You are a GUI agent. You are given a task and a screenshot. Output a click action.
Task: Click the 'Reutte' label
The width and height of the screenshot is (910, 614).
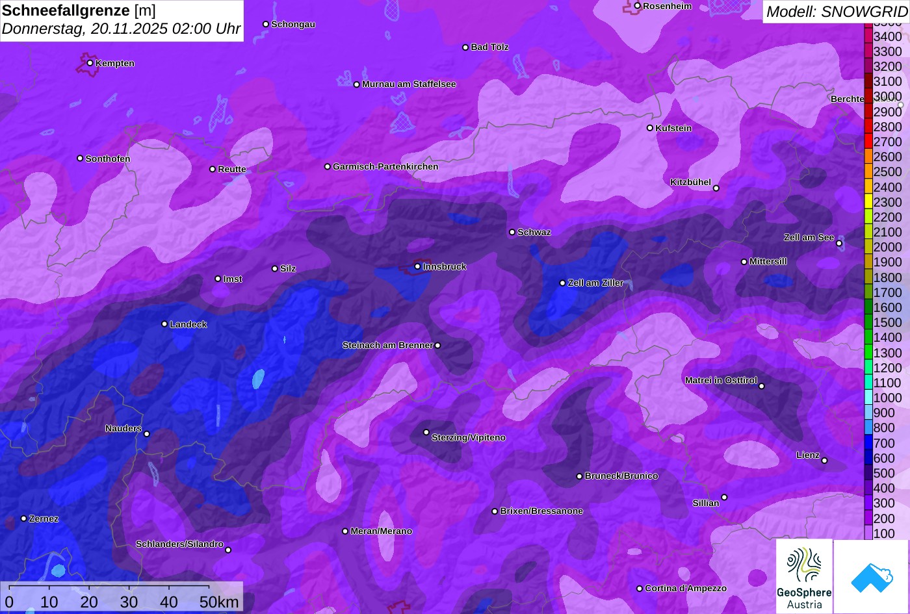232,169
